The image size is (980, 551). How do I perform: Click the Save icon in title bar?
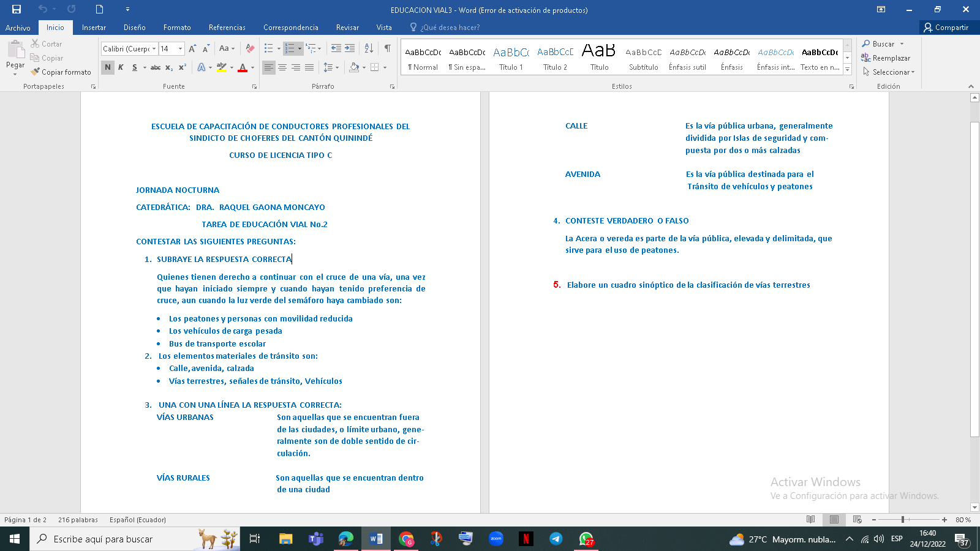click(x=17, y=9)
